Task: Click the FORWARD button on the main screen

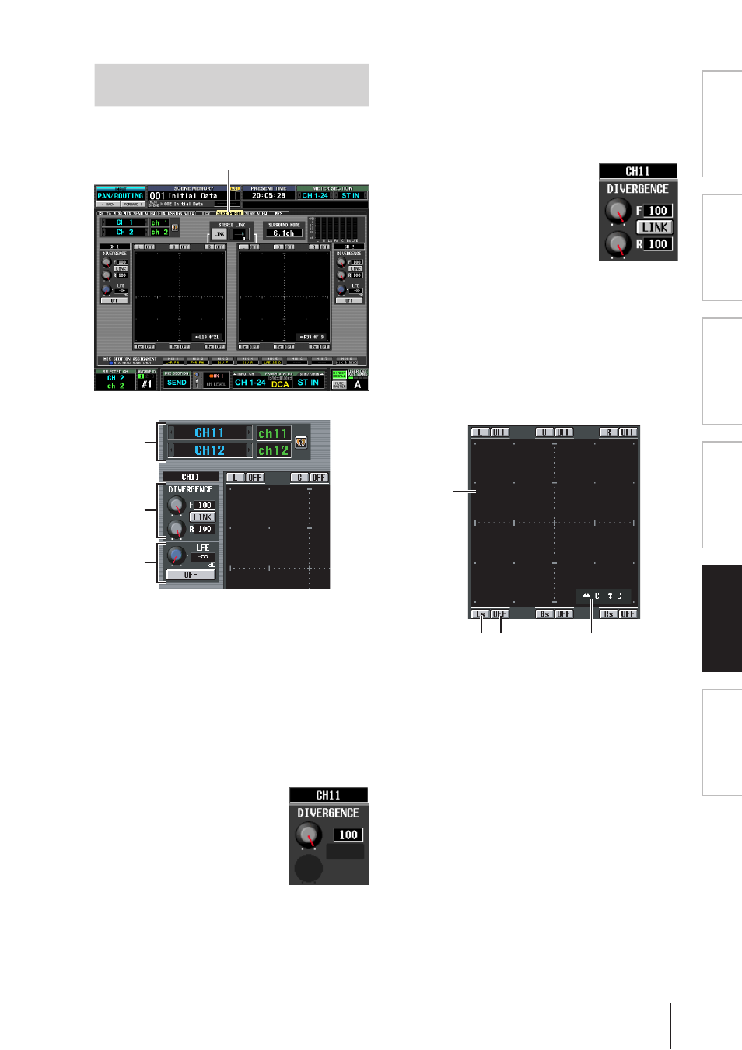Action: (x=133, y=205)
